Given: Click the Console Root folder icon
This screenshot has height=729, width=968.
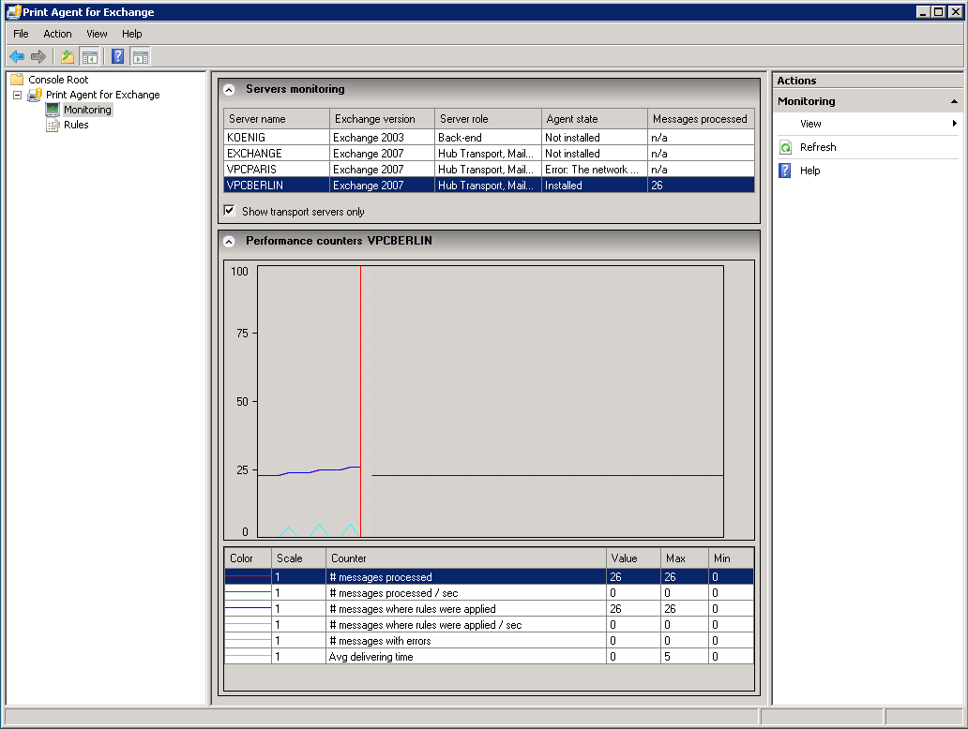Looking at the screenshot, I should coord(17,80).
